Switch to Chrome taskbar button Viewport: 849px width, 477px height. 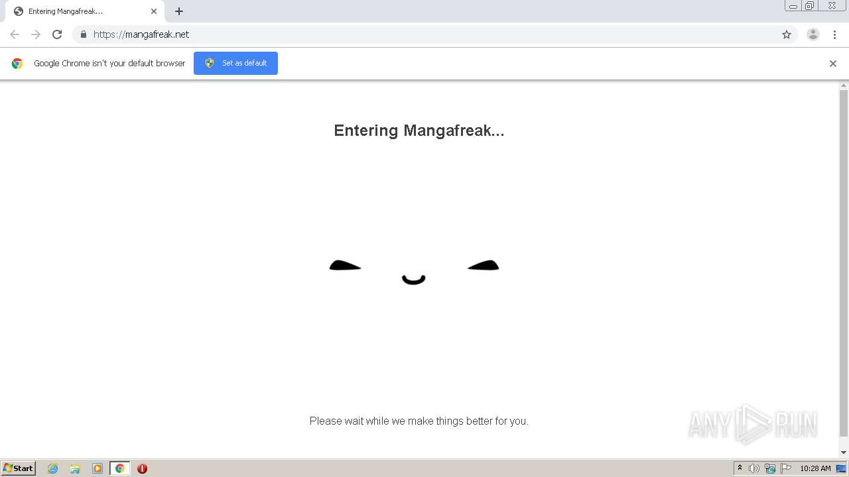[x=119, y=468]
